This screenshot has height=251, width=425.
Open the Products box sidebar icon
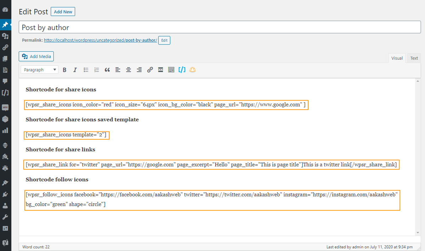tap(5, 119)
